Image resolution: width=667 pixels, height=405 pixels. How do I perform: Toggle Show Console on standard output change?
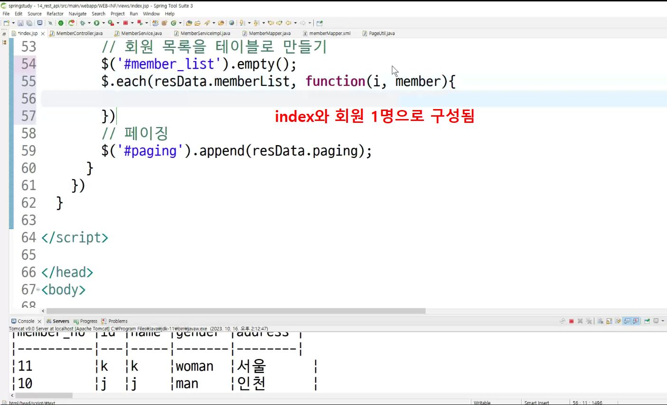[627, 321]
